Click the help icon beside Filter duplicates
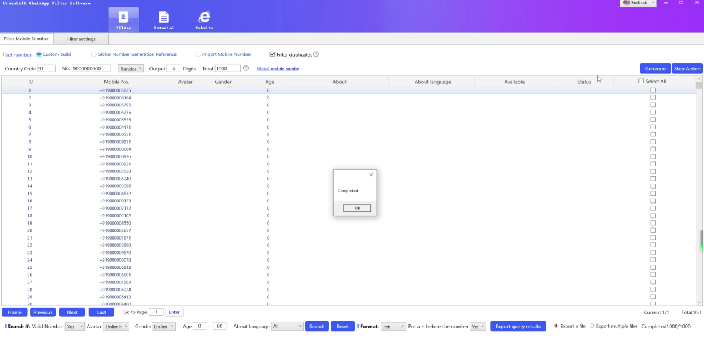The image size is (704, 340). [316, 54]
